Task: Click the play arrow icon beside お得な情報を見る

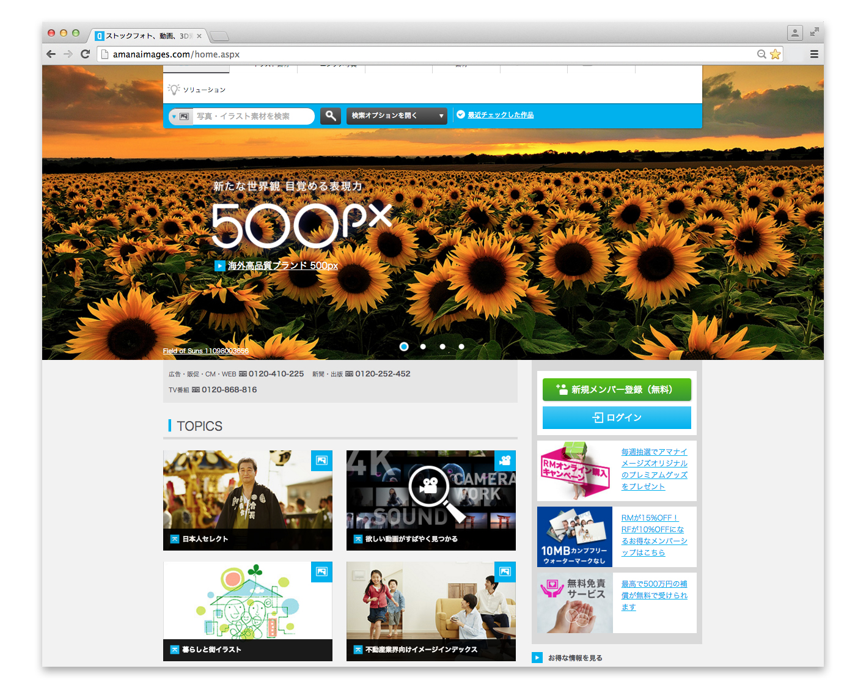Action: click(x=537, y=658)
